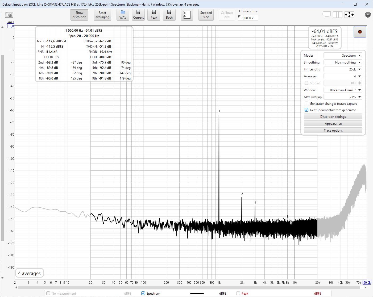Click vertical axis up arrow

pos(2,27)
